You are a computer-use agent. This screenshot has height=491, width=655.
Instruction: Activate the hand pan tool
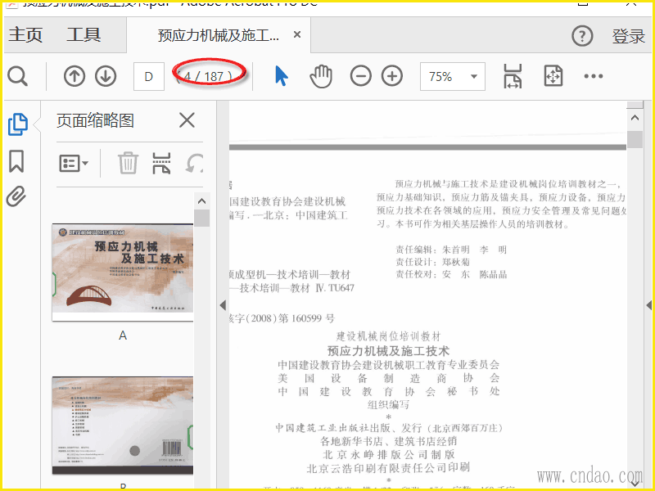[321, 76]
